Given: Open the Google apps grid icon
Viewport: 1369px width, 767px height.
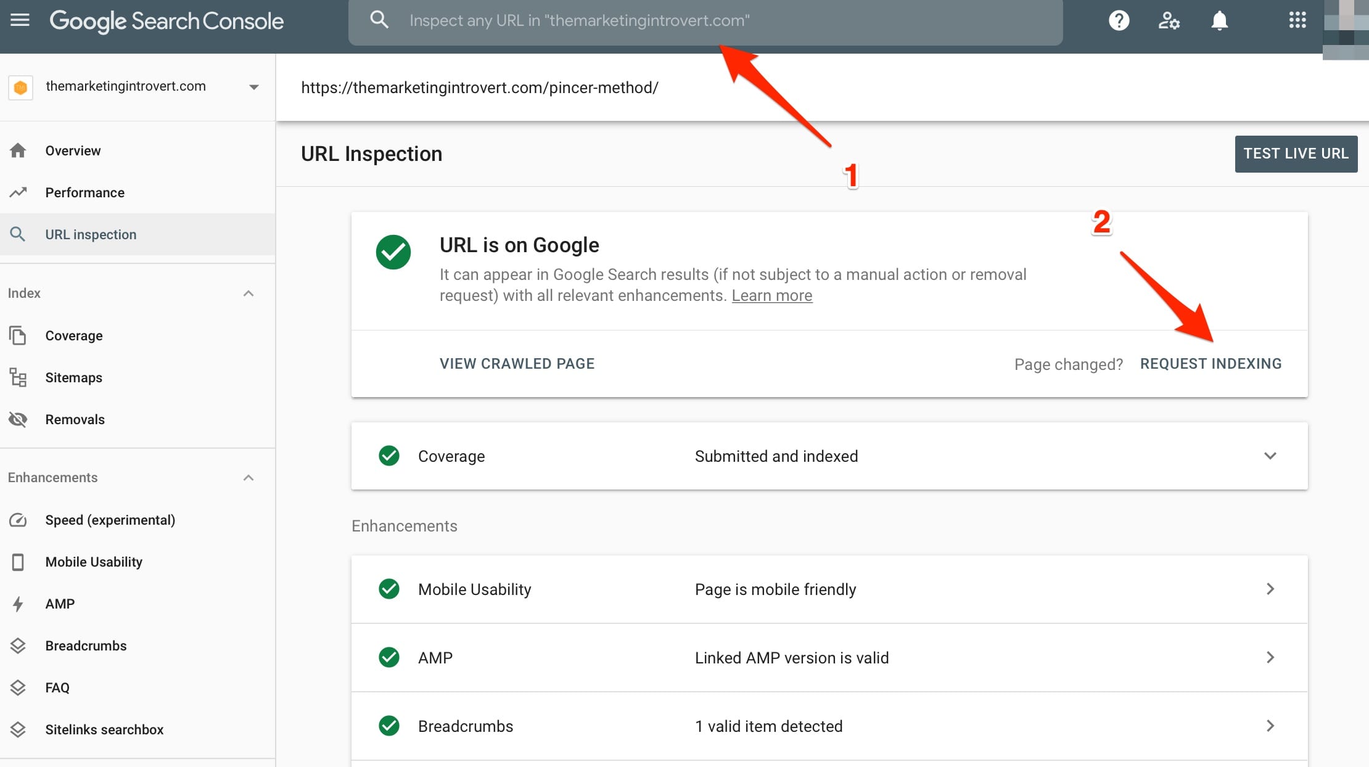Looking at the screenshot, I should [1297, 20].
